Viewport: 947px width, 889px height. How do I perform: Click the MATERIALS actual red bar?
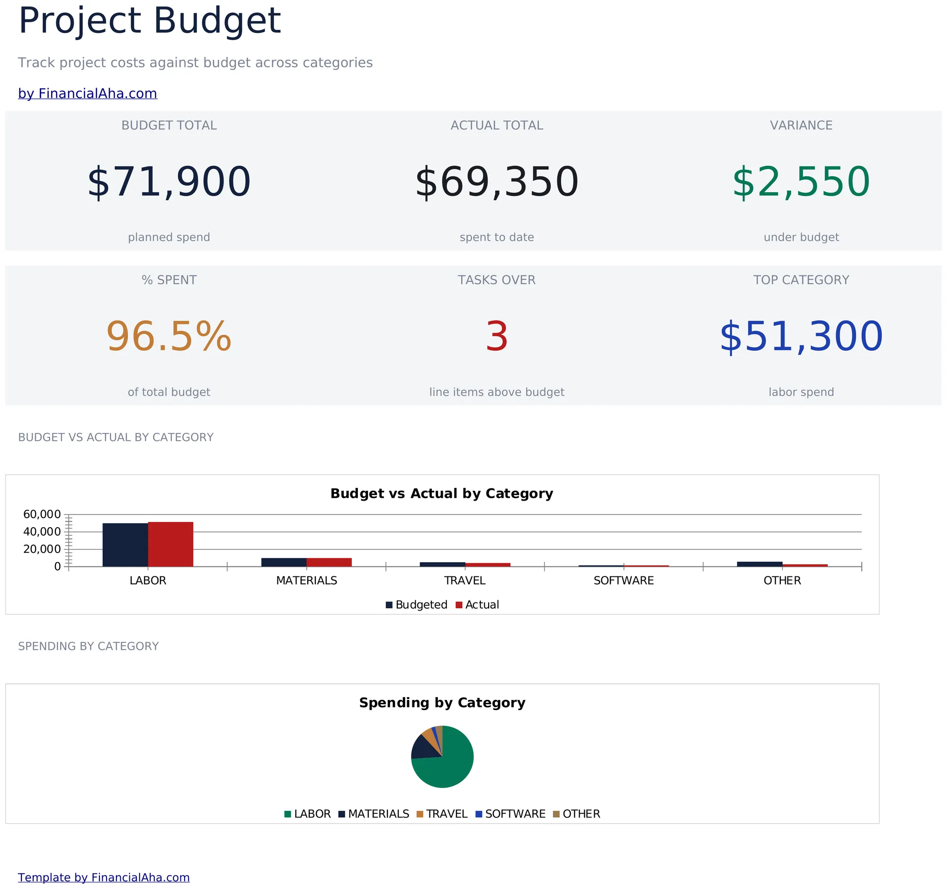(x=329, y=562)
